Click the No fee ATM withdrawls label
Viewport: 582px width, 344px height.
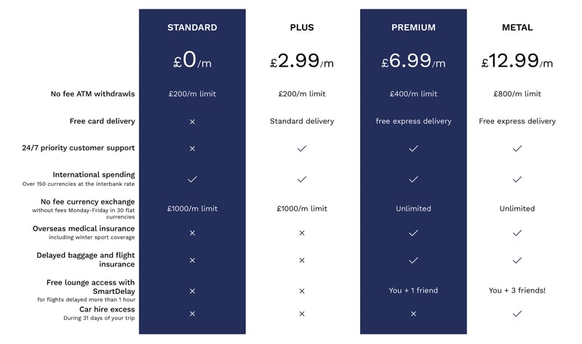(x=92, y=94)
